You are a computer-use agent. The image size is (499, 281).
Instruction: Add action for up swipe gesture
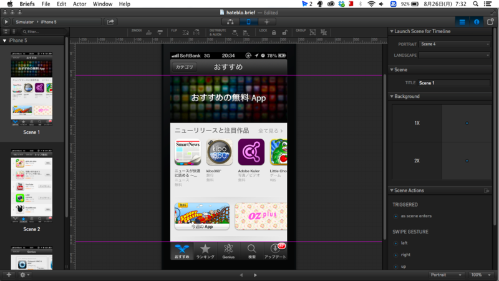[x=395, y=267]
